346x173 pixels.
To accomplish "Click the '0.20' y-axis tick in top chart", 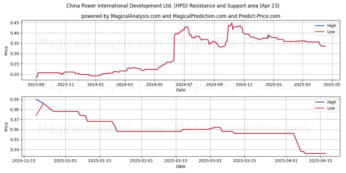I will click(x=14, y=74).
